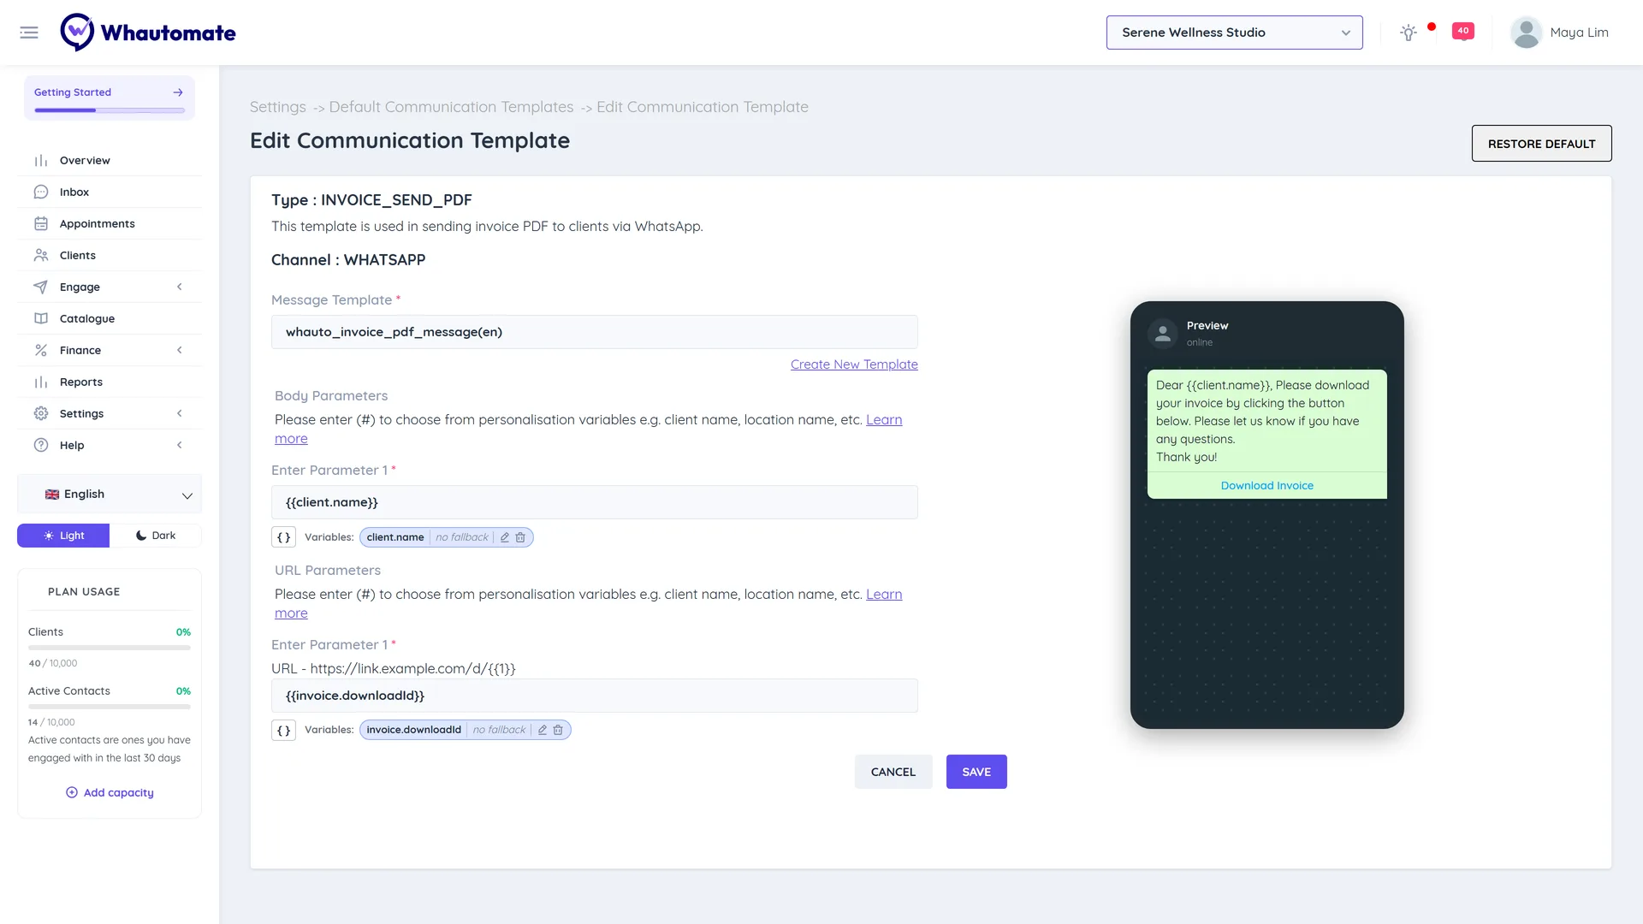Open Catalogue from sidebar
The height and width of the screenshot is (924, 1643).
point(110,319)
